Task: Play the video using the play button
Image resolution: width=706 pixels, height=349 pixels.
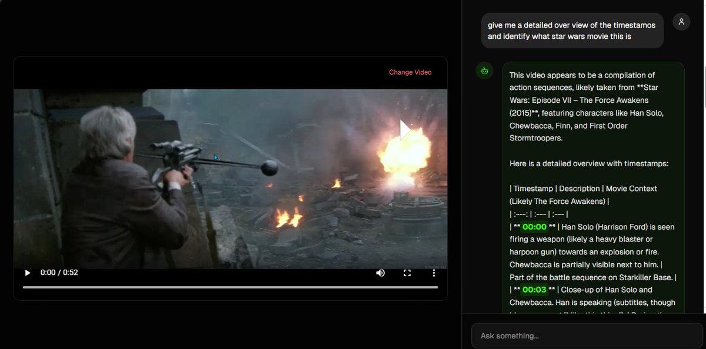Action: pos(27,273)
